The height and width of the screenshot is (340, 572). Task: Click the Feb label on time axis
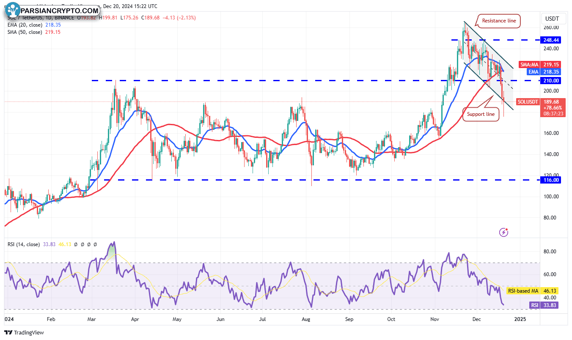point(50,320)
